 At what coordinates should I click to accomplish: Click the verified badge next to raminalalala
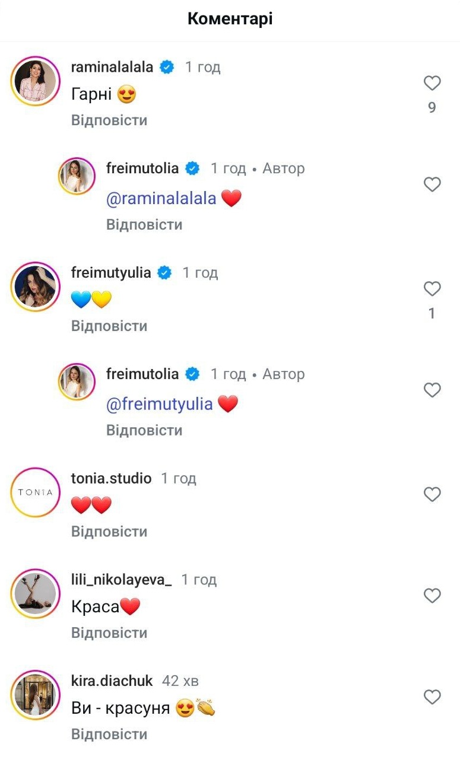167,67
